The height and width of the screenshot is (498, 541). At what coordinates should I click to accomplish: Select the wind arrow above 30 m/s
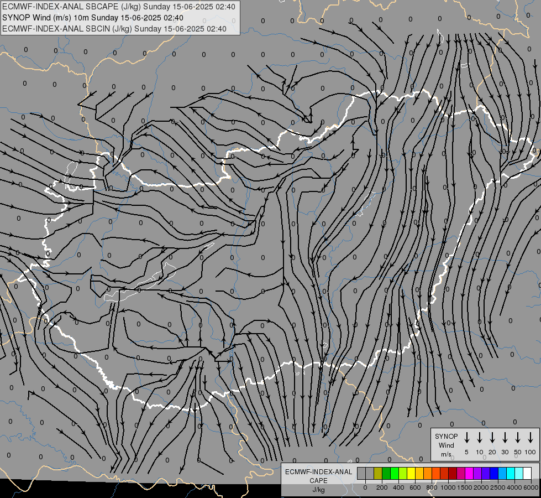[x=505, y=437]
